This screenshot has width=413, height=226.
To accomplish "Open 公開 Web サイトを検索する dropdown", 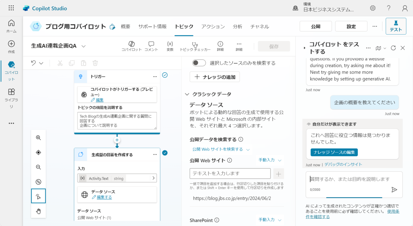I will click(x=221, y=149).
